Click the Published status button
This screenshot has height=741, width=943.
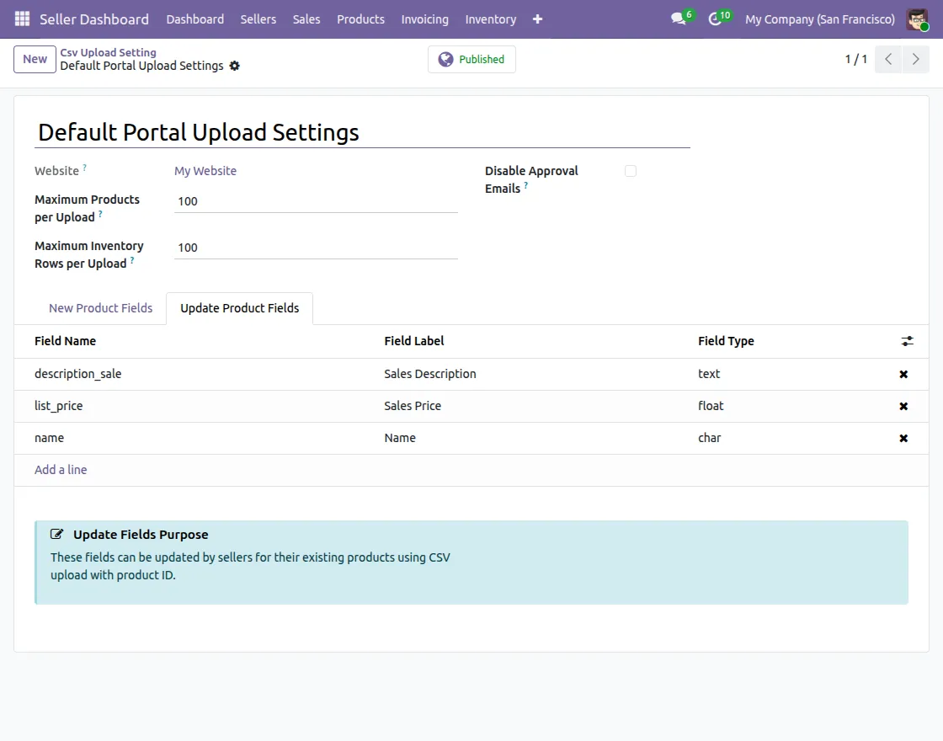pyautogui.click(x=471, y=60)
